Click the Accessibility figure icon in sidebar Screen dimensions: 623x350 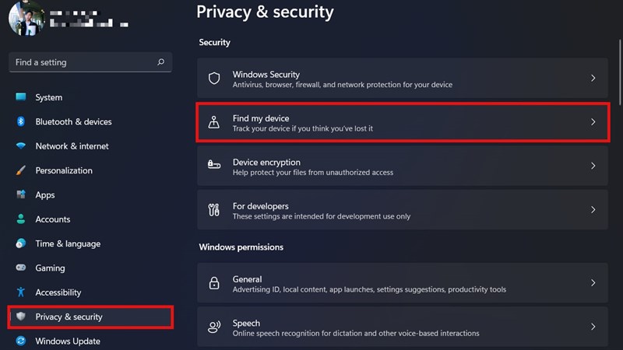[x=21, y=292]
